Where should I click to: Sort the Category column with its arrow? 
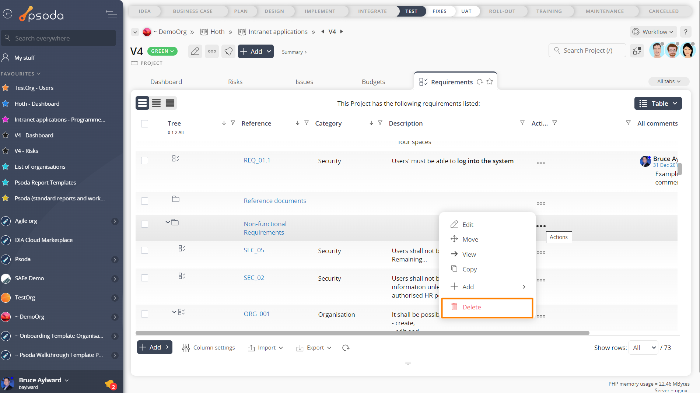point(371,123)
